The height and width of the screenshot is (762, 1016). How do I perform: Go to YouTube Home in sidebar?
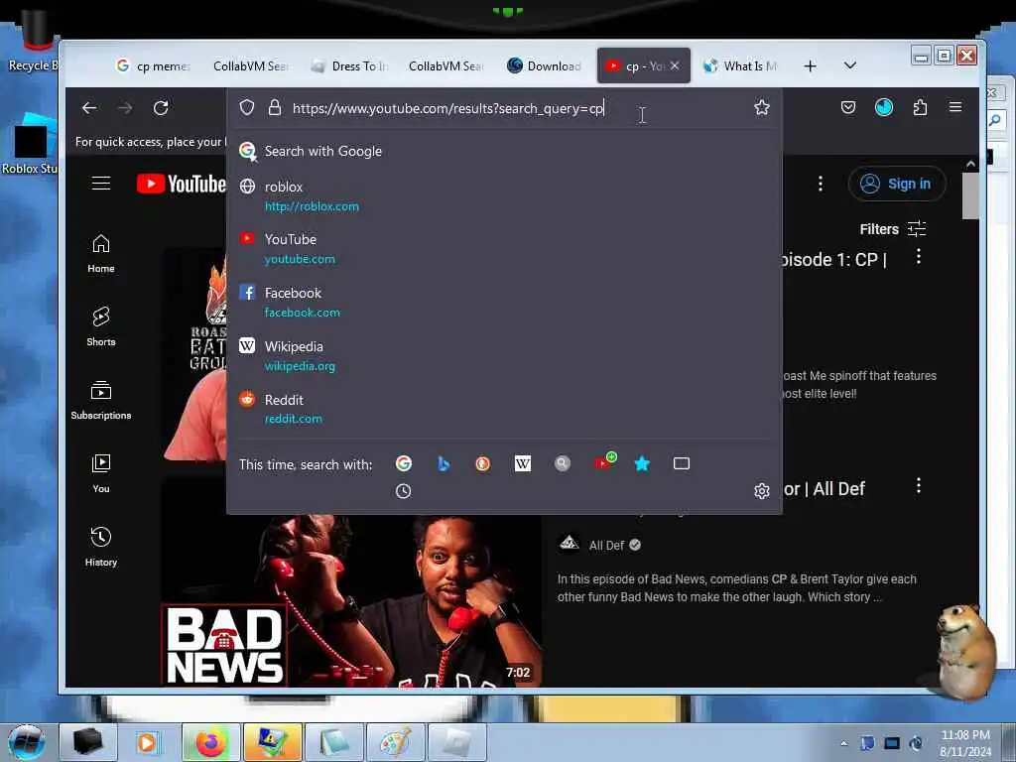tap(101, 253)
